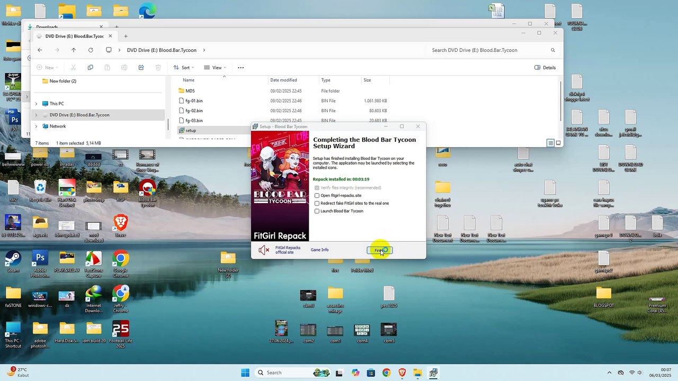Open the Blood Bar Tycoon desktop shortcut
The image size is (678, 381).
point(147,193)
